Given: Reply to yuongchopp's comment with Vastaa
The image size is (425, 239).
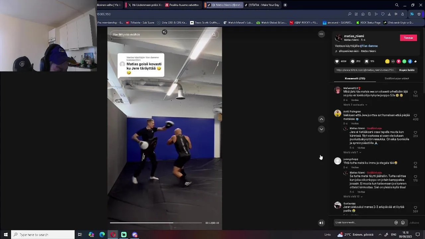Looking at the screenshot, I should [355, 167].
